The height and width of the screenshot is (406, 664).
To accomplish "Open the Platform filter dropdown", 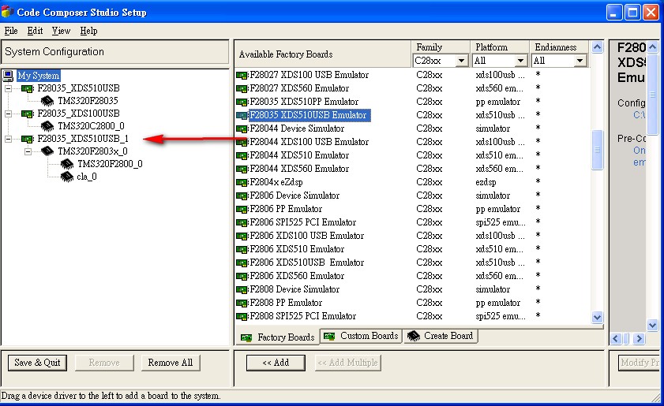I will 521,61.
